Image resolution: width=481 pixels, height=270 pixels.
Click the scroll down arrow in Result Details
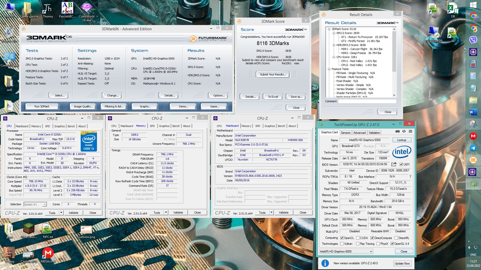[394, 95]
